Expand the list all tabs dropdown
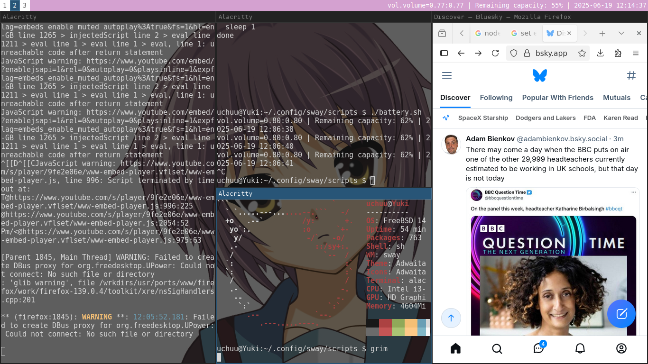This screenshot has height=364, width=648. point(621,33)
